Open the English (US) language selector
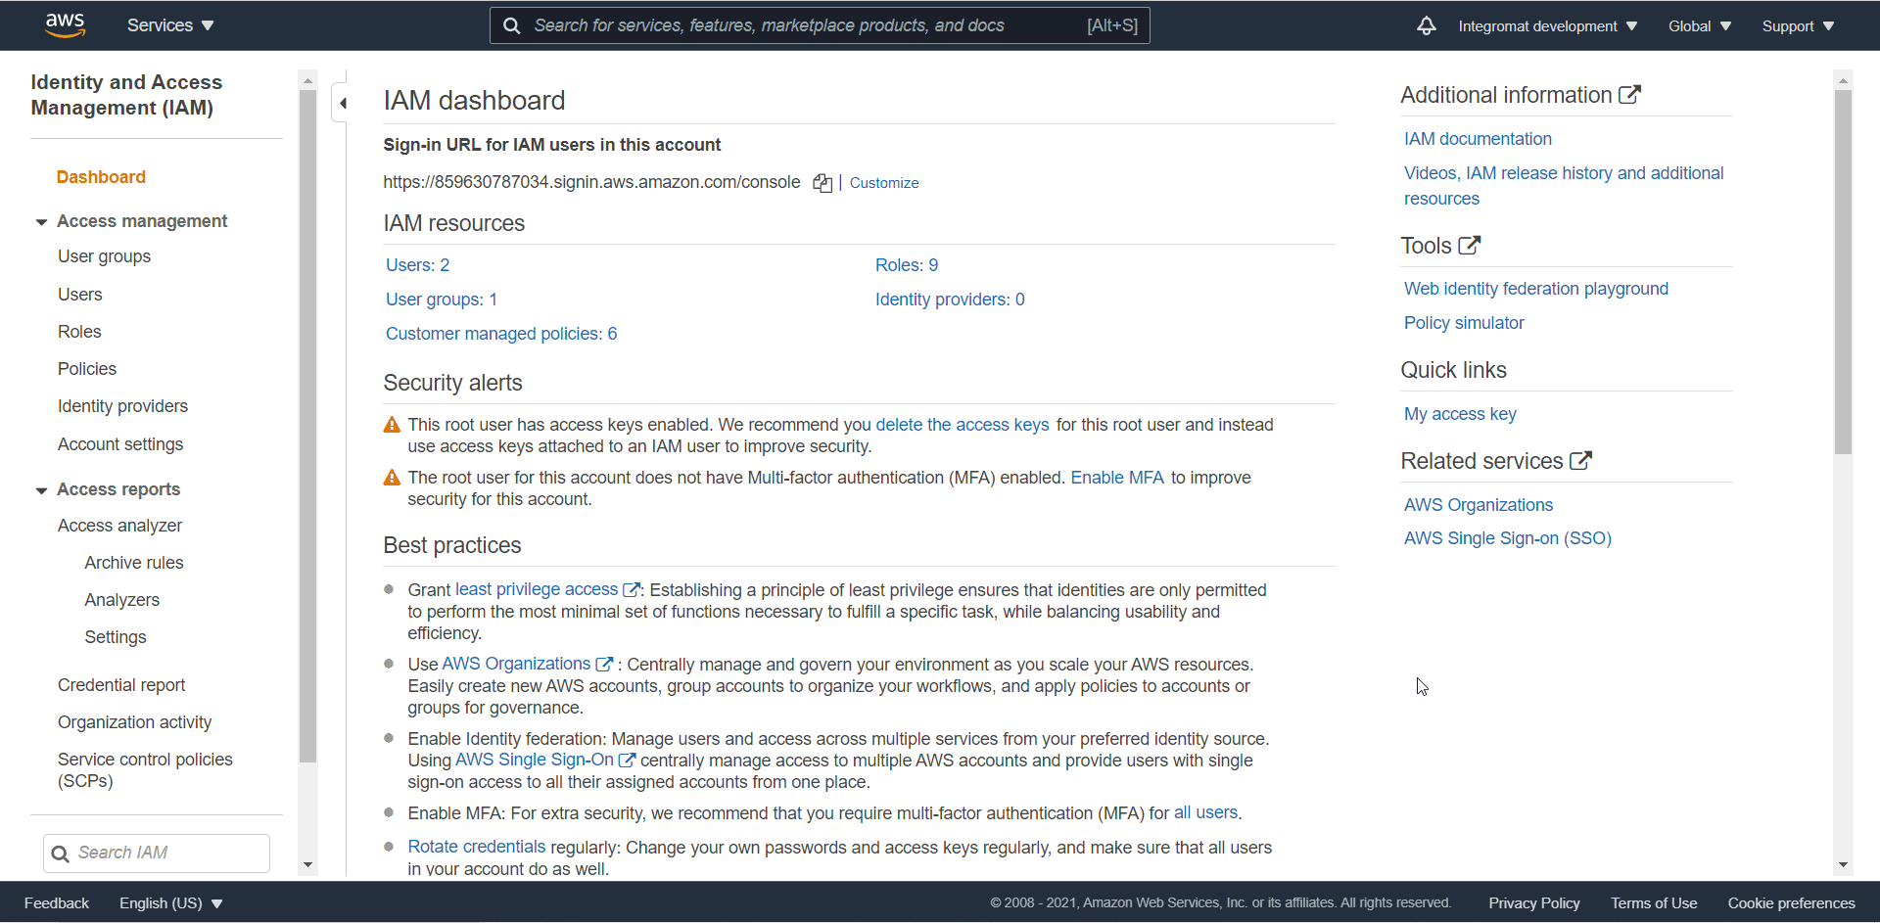The height and width of the screenshot is (923, 1880). click(x=169, y=901)
